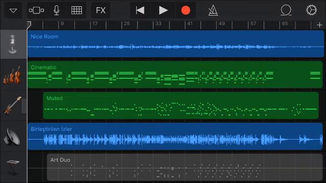Viewport: 326px width, 183px height.
Task: Tap ruler at bar 9
Action: [x=62, y=24]
